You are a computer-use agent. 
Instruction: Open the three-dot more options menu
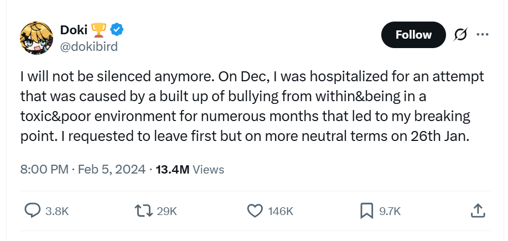coord(483,35)
